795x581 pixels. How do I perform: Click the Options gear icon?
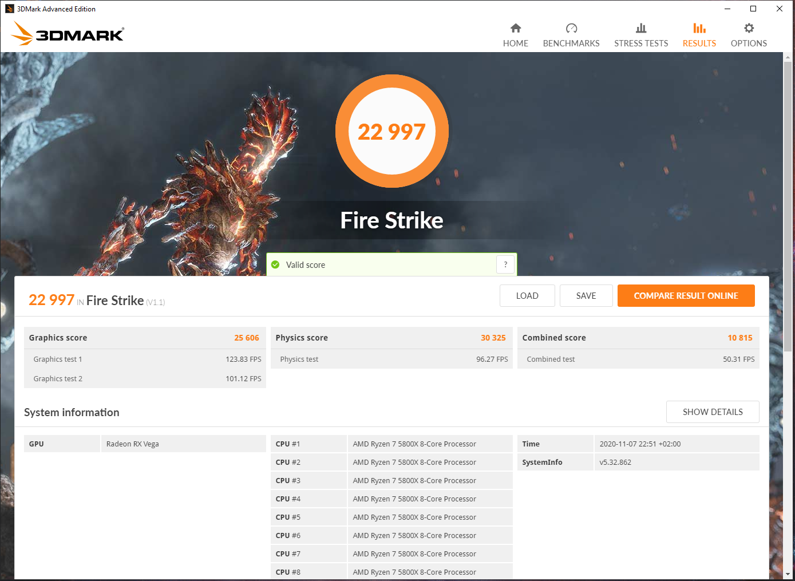[x=749, y=28]
